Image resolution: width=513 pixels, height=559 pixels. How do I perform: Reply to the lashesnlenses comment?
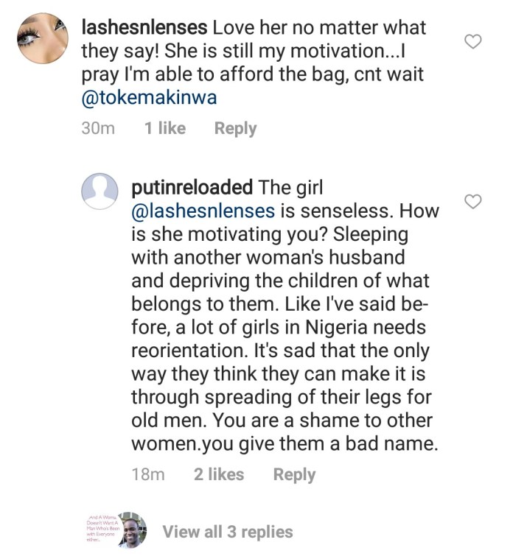point(235,128)
